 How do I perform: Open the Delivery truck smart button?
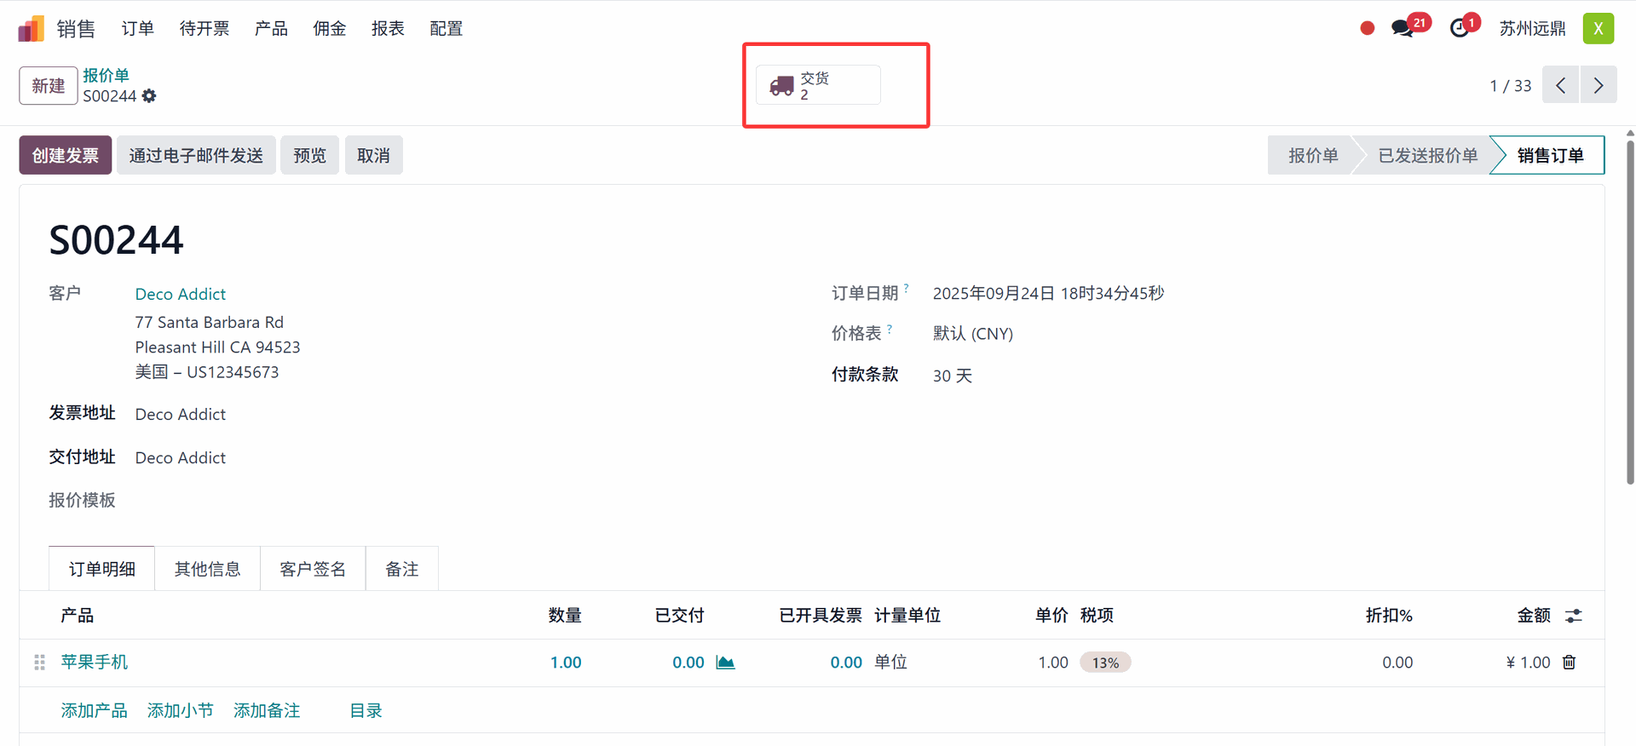point(817,86)
